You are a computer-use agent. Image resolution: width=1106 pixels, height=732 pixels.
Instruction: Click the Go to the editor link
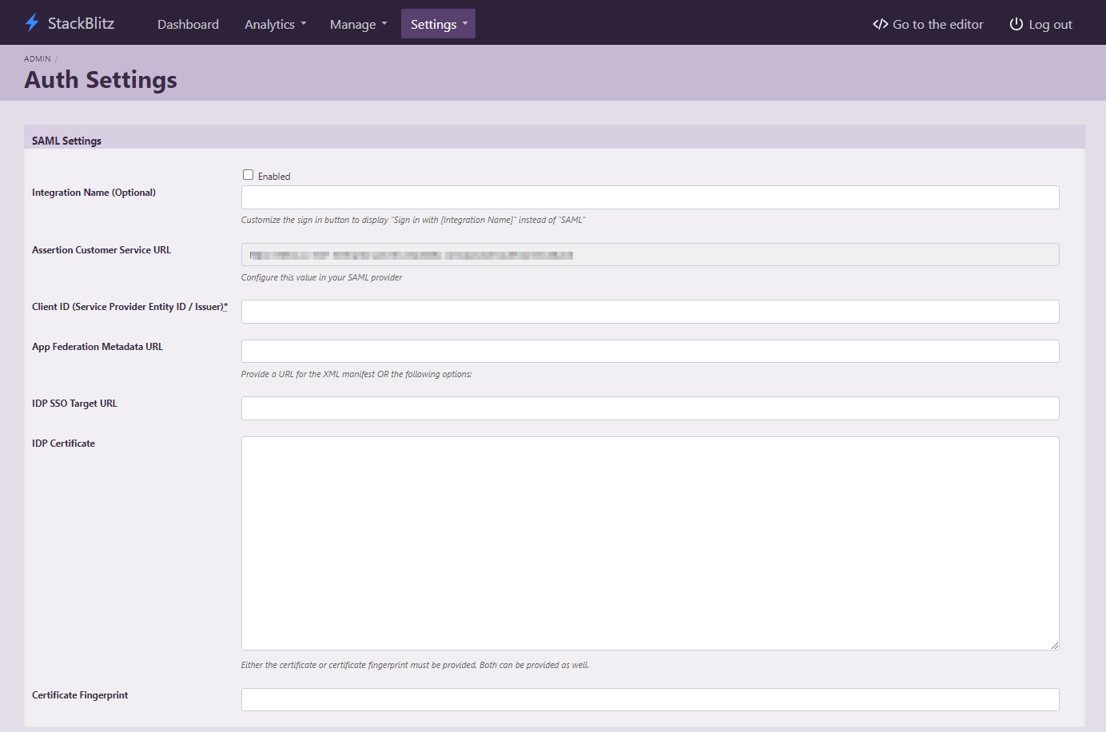[928, 24]
